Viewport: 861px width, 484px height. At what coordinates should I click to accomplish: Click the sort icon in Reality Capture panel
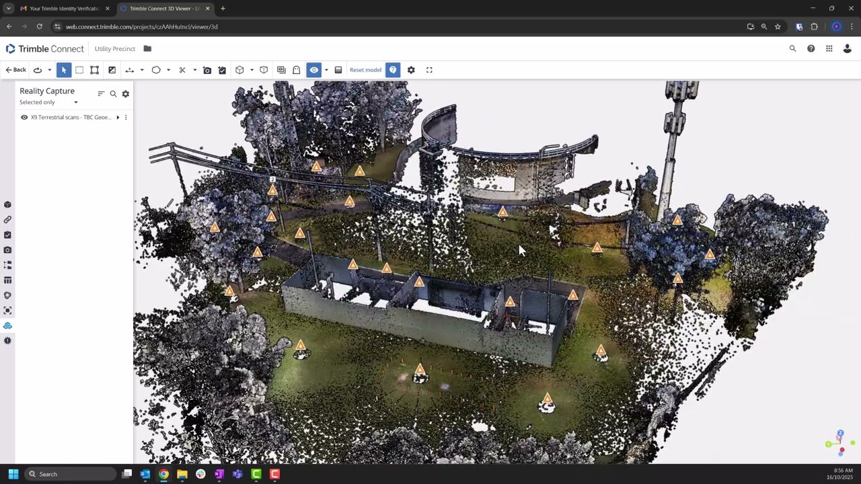click(101, 94)
